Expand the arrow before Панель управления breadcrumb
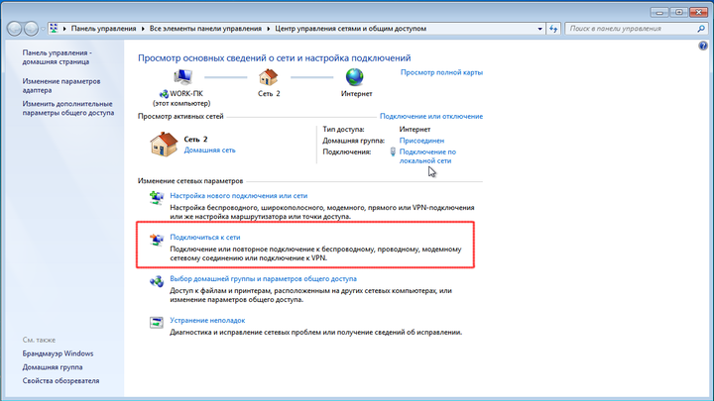The image size is (714, 401). click(64, 29)
